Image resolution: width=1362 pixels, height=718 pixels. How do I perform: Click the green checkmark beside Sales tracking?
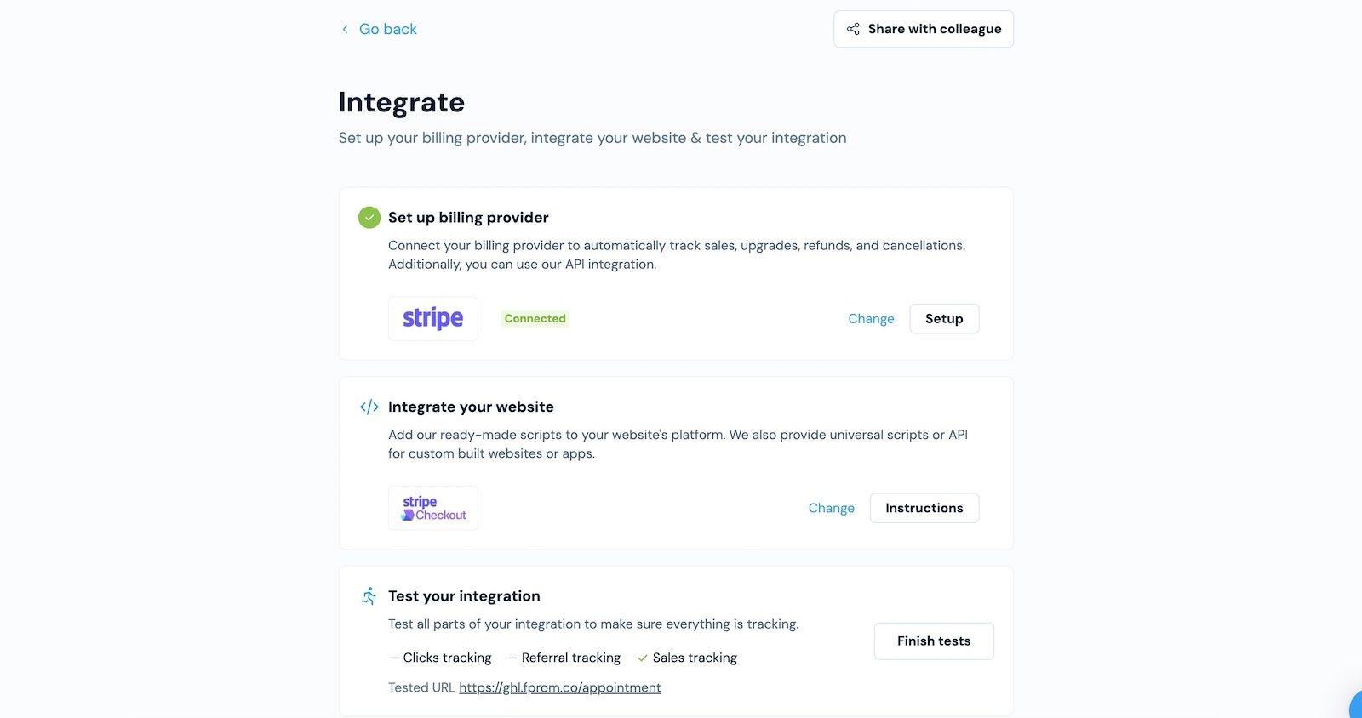643,657
